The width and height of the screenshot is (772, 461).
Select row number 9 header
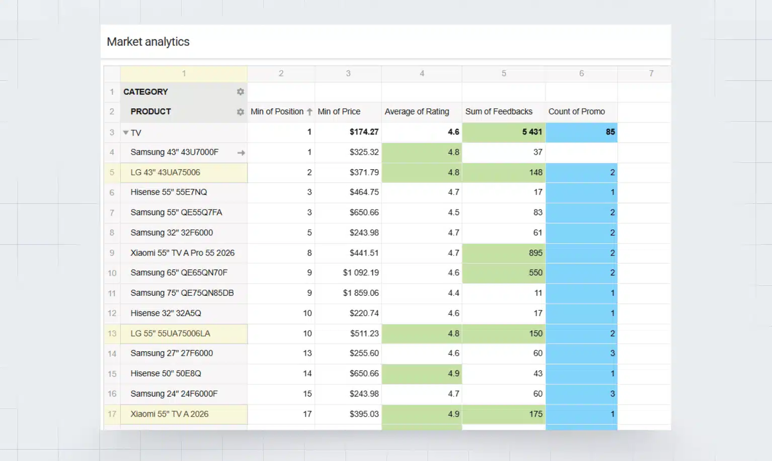tap(112, 253)
